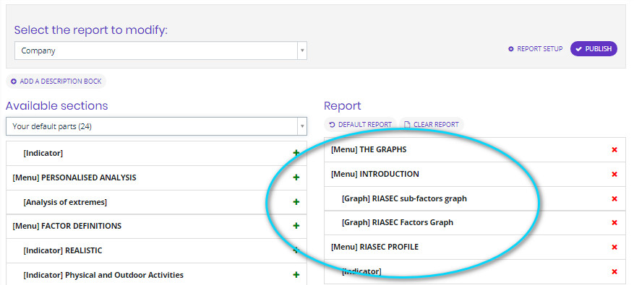Add Physical and Outdoor Activities plus icon
The height and width of the screenshot is (285, 634).
296,274
